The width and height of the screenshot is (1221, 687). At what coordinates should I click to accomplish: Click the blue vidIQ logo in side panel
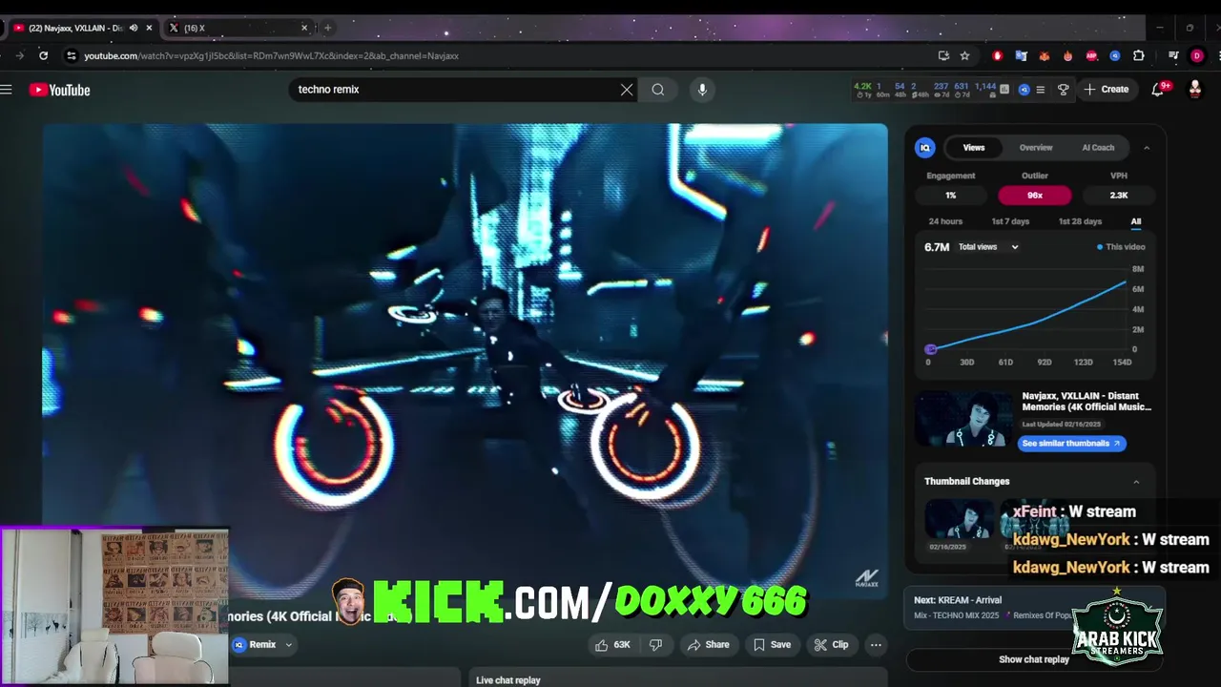tap(924, 148)
